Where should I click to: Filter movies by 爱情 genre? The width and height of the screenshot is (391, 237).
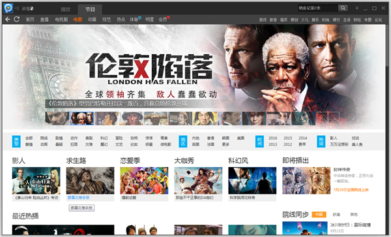29,144
